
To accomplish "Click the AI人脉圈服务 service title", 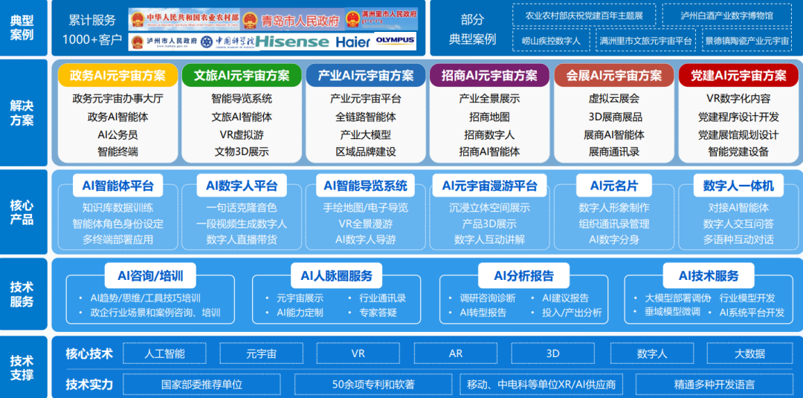I will [337, 276].
